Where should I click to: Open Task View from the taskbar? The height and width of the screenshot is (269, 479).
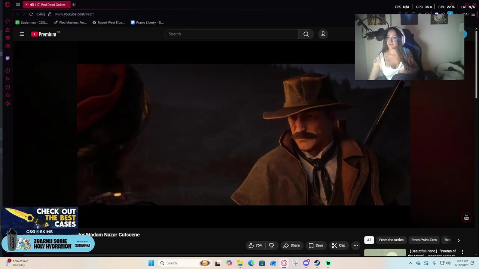(217, 263)
